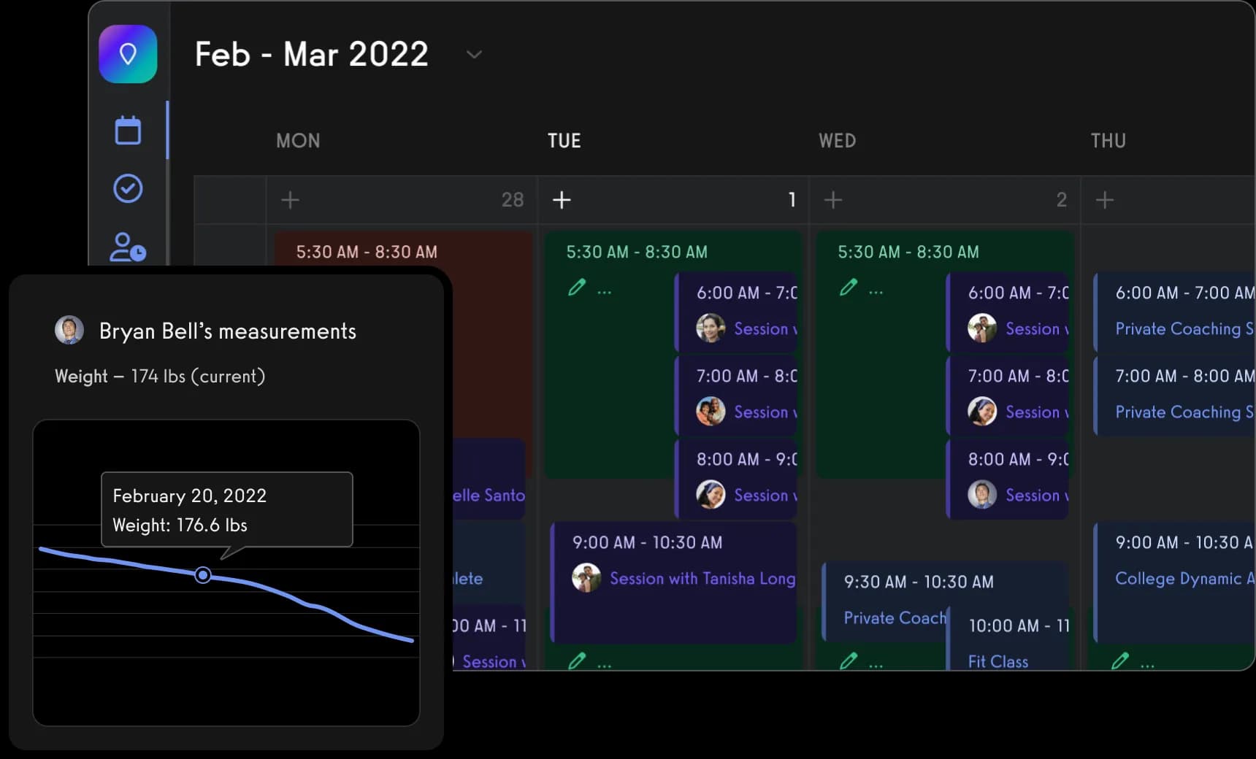Image resolution: width=1256 pixels, height=759 pixels.
Task: Add event on Monday 28 with plus
Action: [290, 199]
